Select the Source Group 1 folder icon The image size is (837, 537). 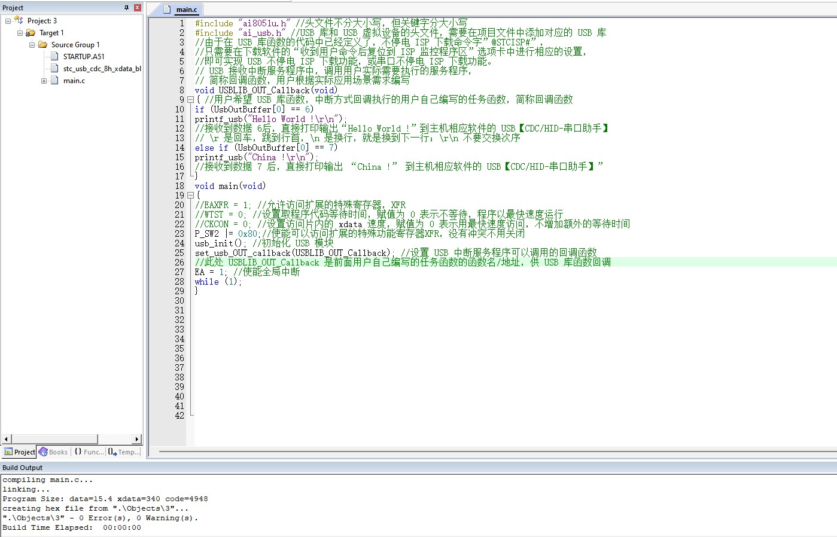pos(43,45)
